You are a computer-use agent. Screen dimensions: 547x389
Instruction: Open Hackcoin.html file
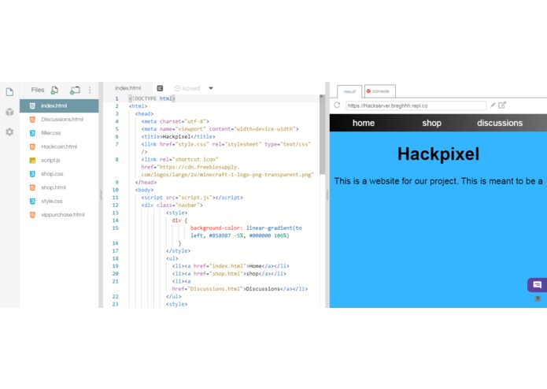[59, 146]
